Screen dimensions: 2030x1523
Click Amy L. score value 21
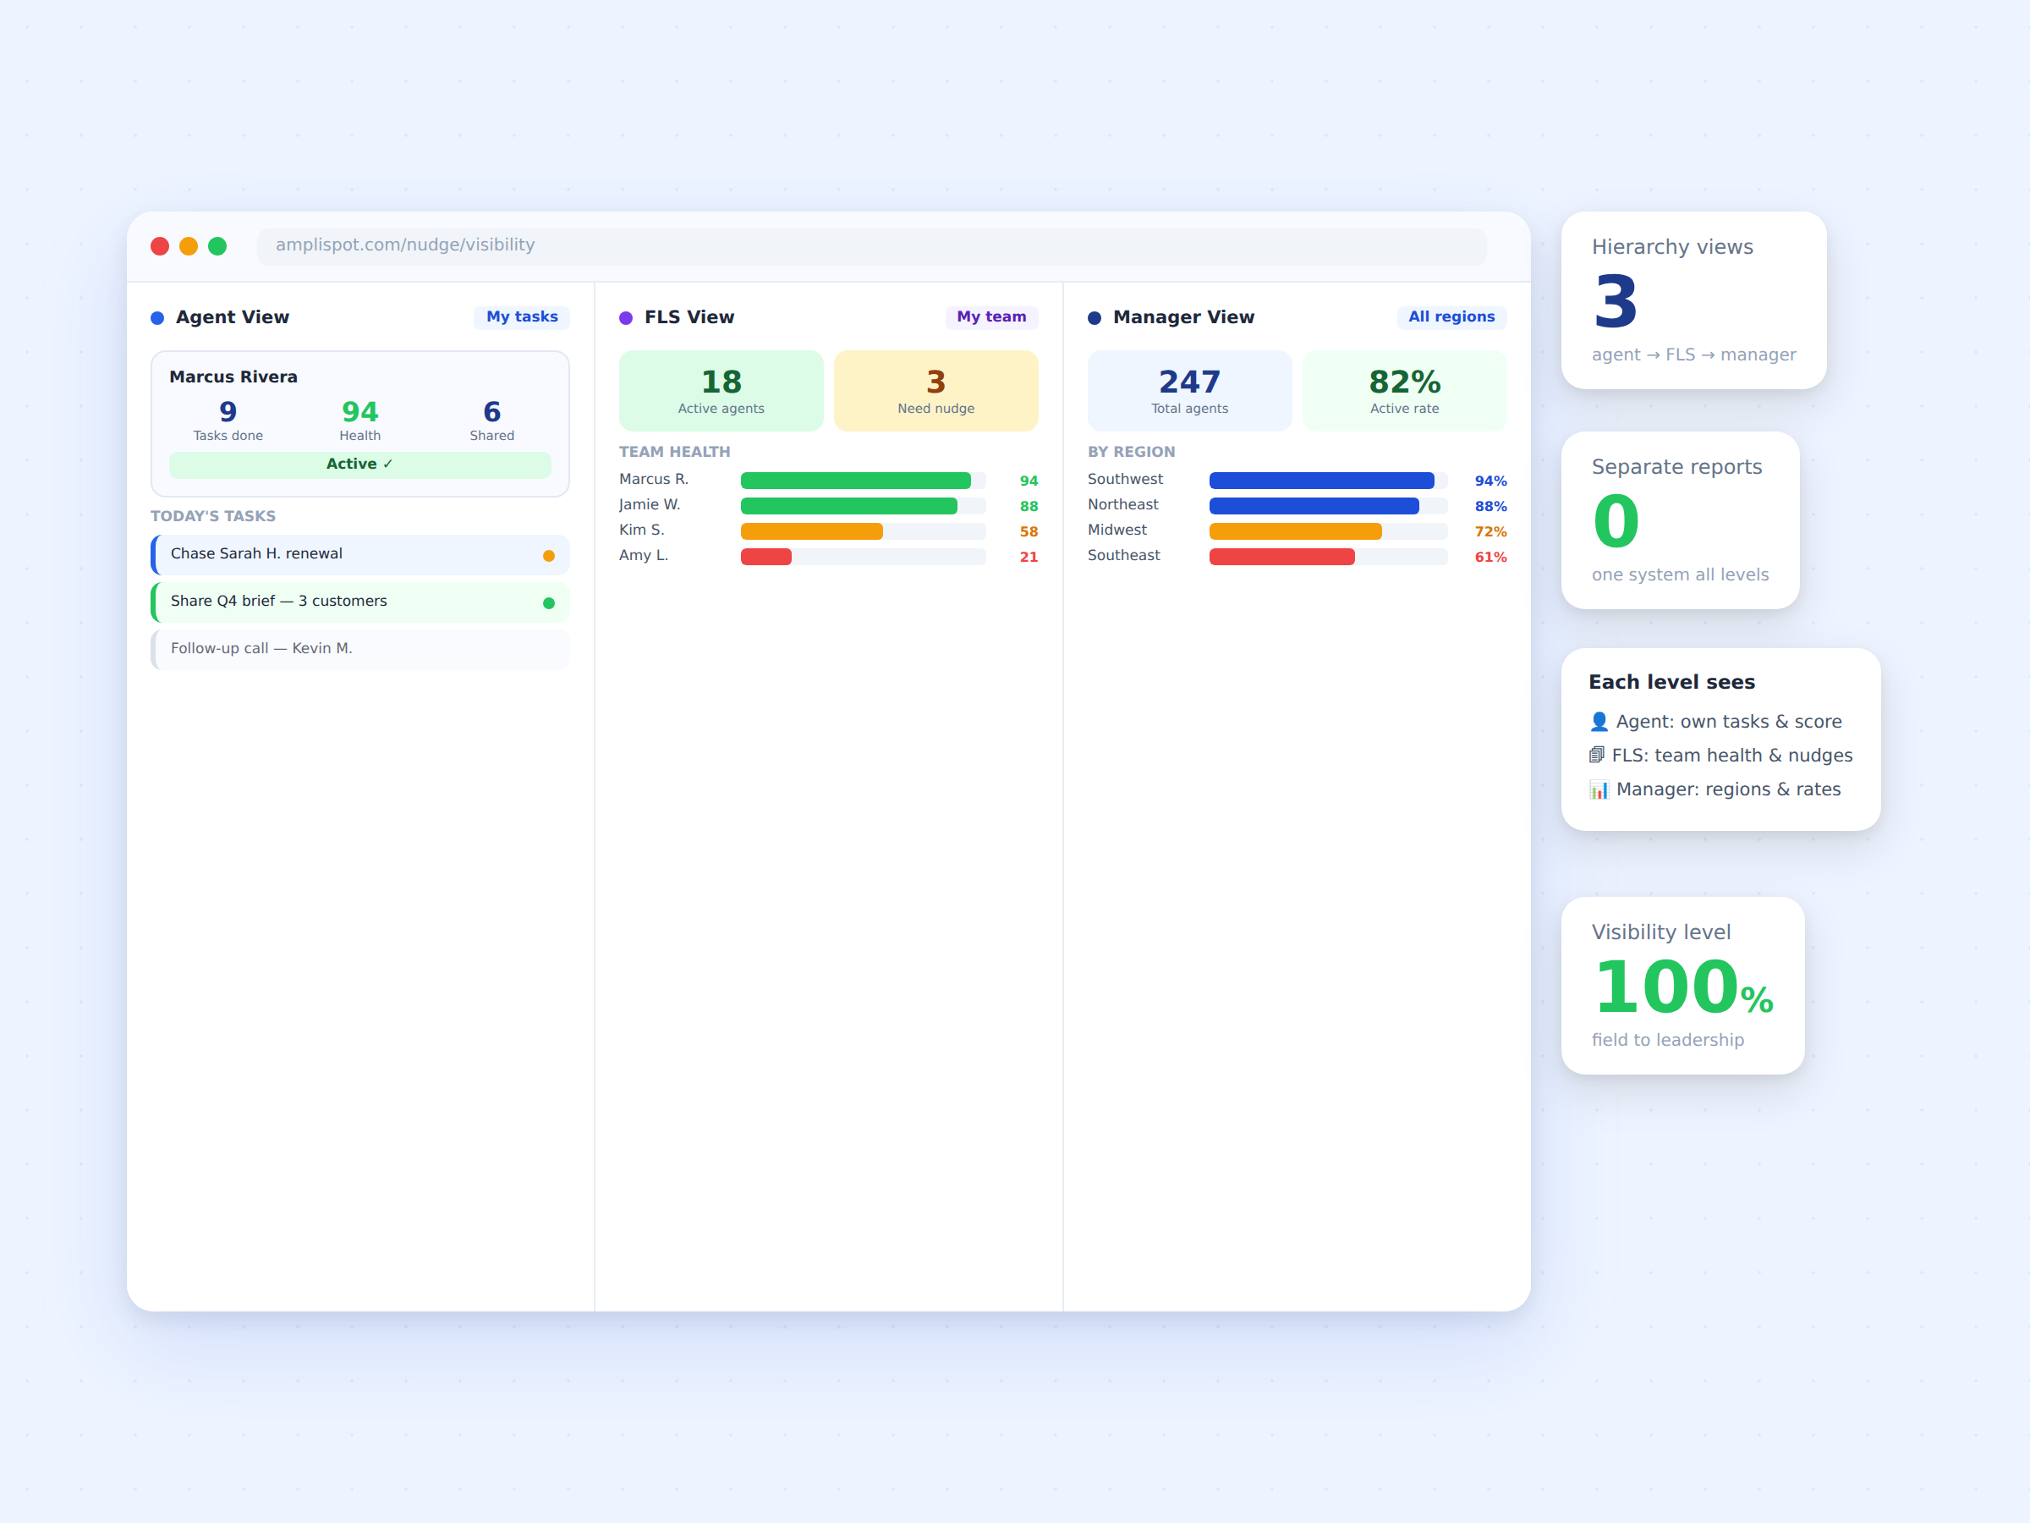tap(1029, 558)
